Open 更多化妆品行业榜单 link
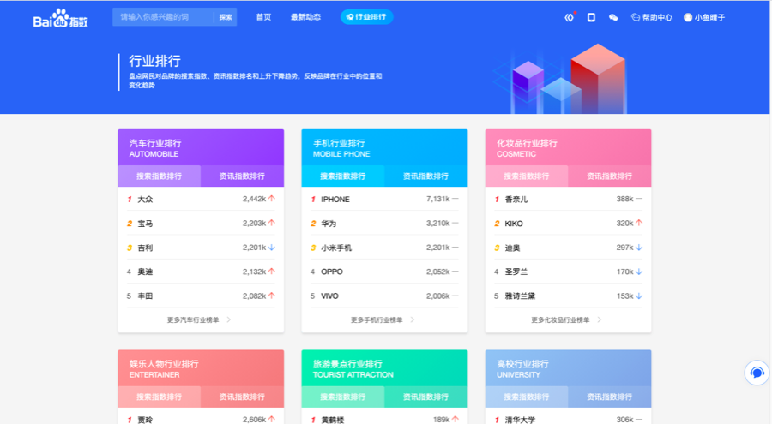This screenshot has height=424, width=772. (560, 319)
